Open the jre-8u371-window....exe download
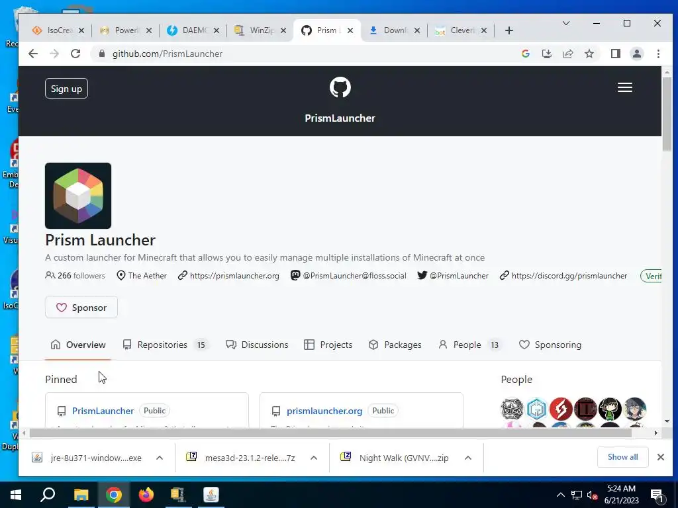Image resolution: width=678 pixels, height=508 pixels. 95,458
